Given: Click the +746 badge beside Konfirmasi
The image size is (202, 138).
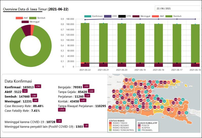Looking at the screenshot, I should [38, 86].
